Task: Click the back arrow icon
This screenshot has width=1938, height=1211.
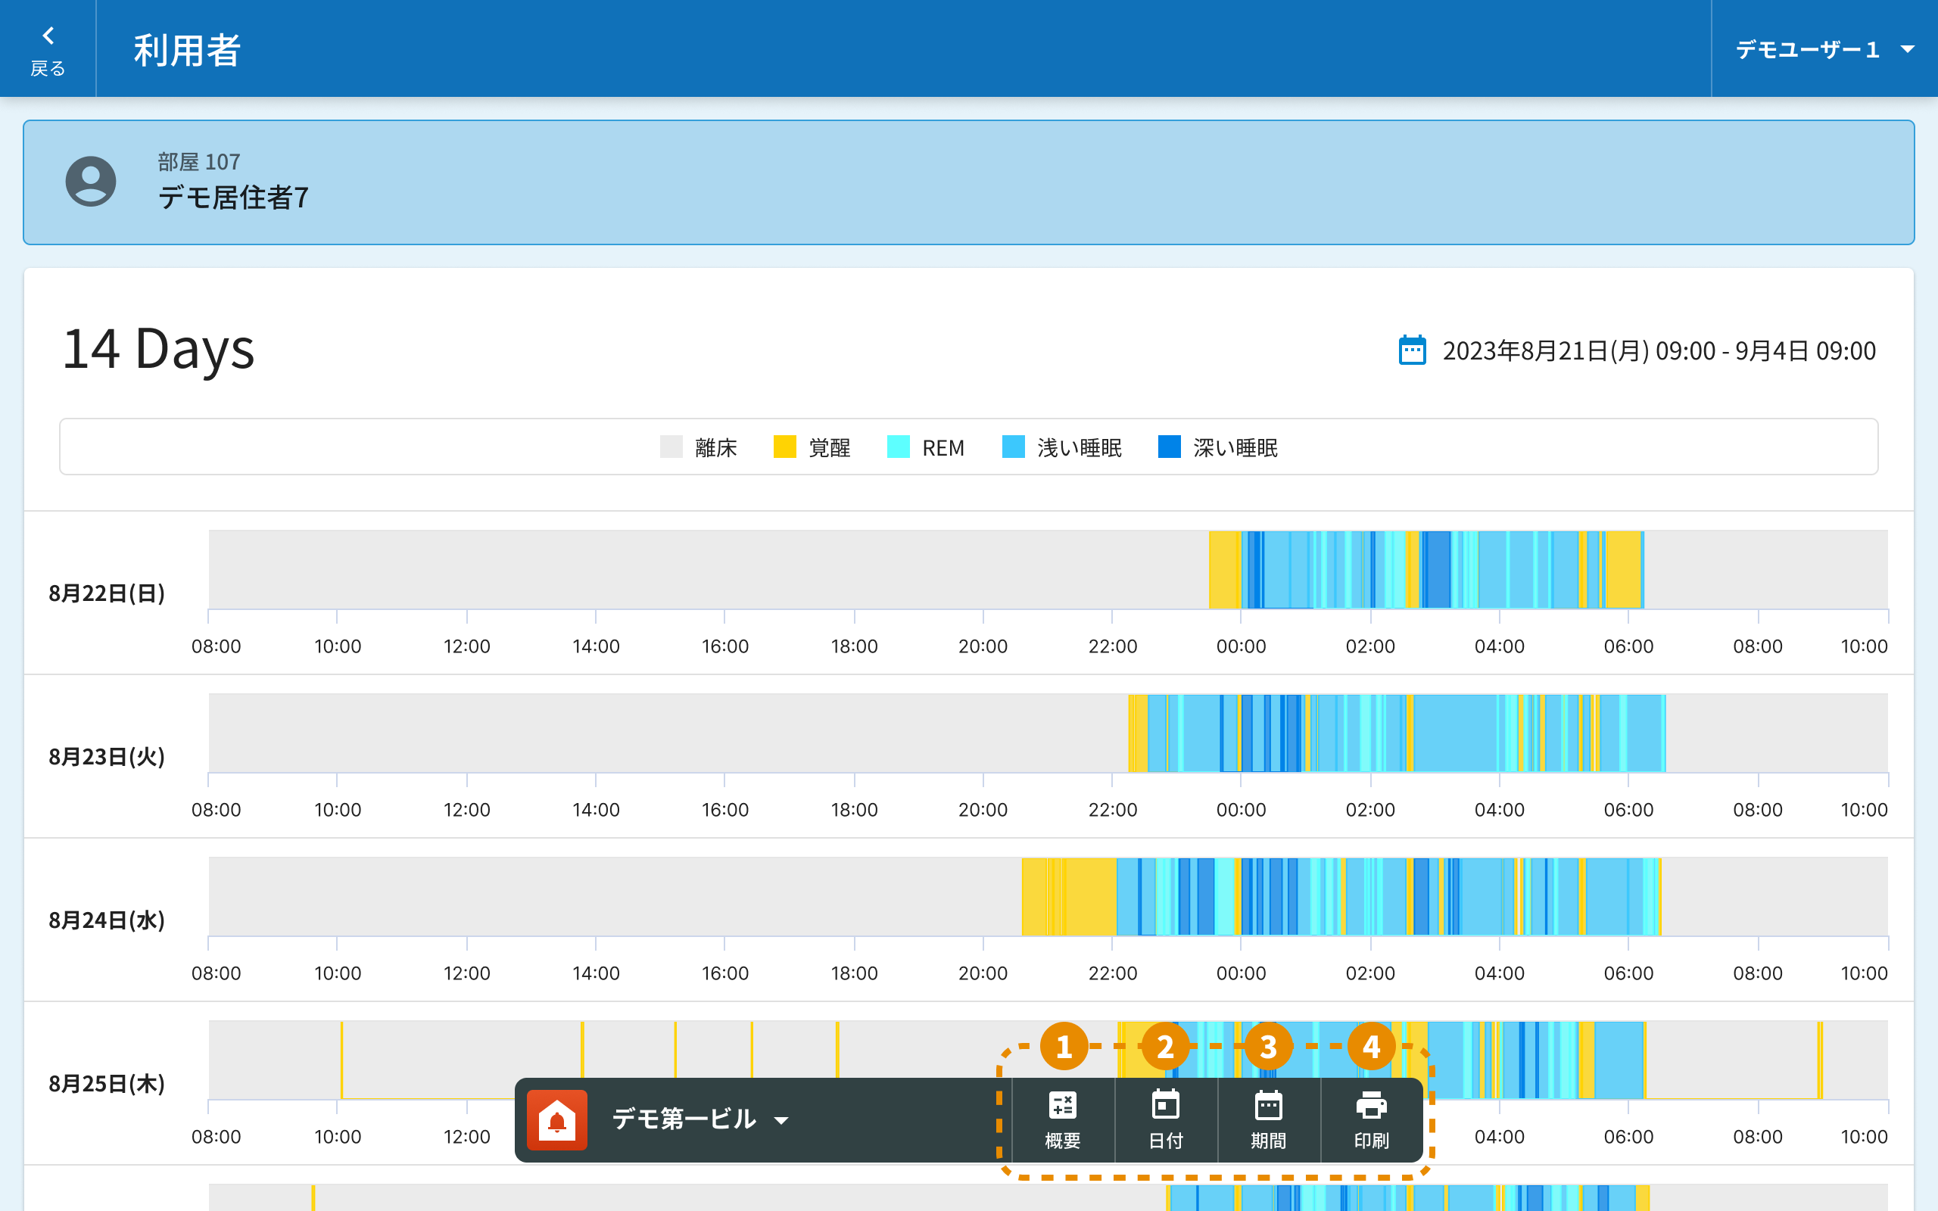Action: 48,37
